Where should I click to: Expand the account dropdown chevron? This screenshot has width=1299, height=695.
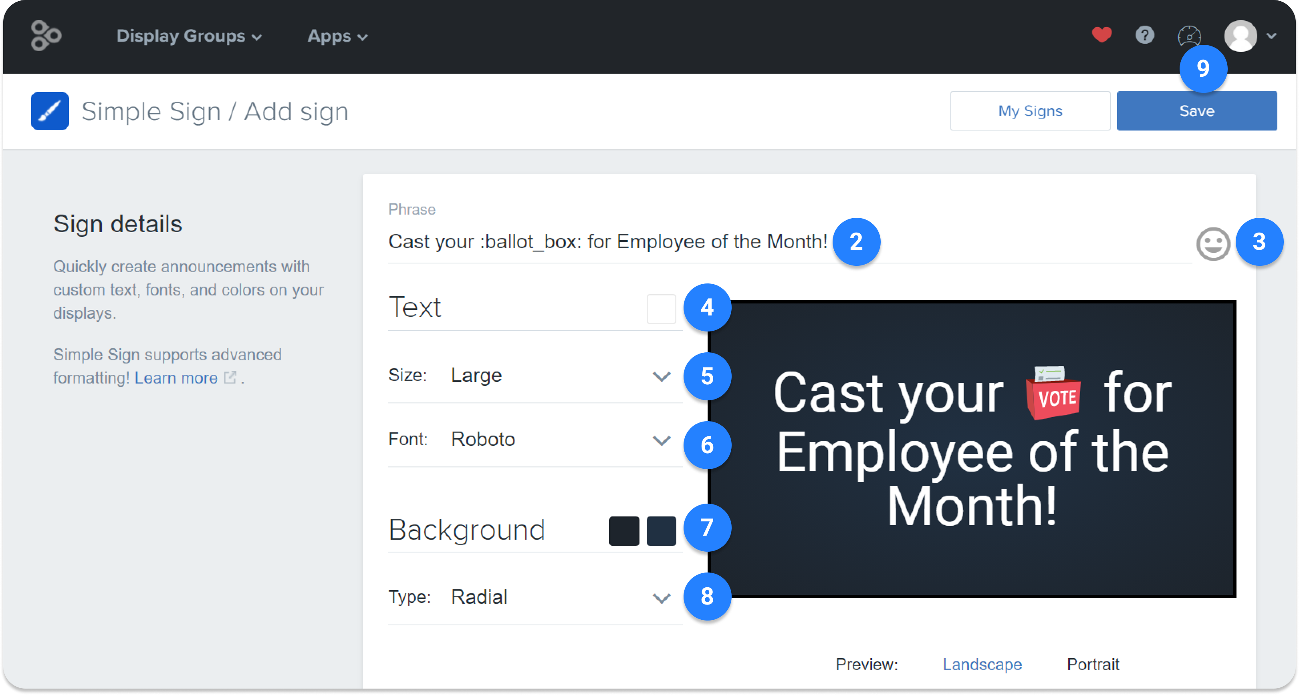1271,36
